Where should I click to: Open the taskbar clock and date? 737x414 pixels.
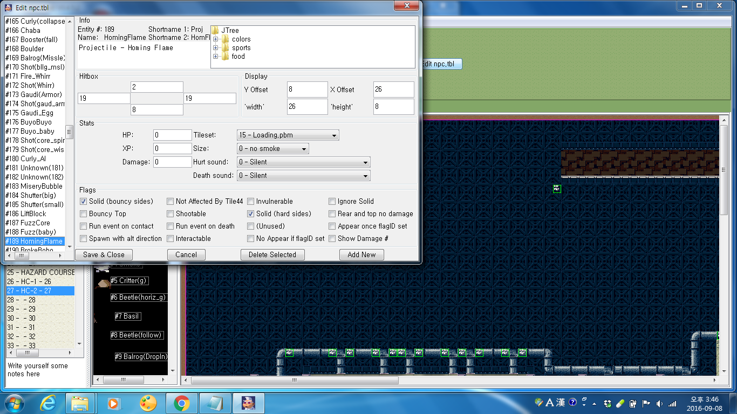tap(704, 403)
